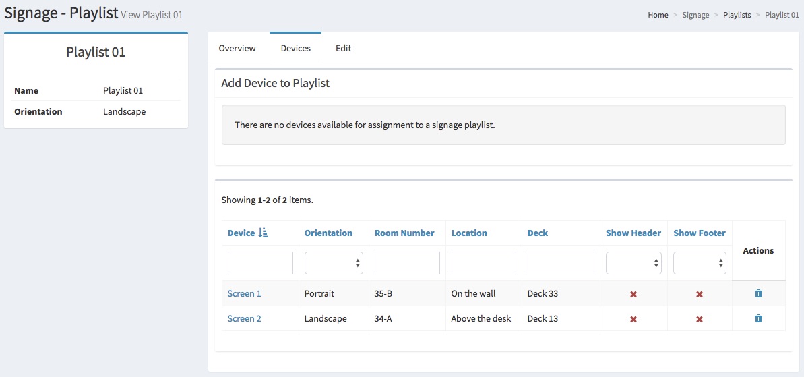Select the Devices tab
Screen dimensions: 804x377
click(295, 48)
